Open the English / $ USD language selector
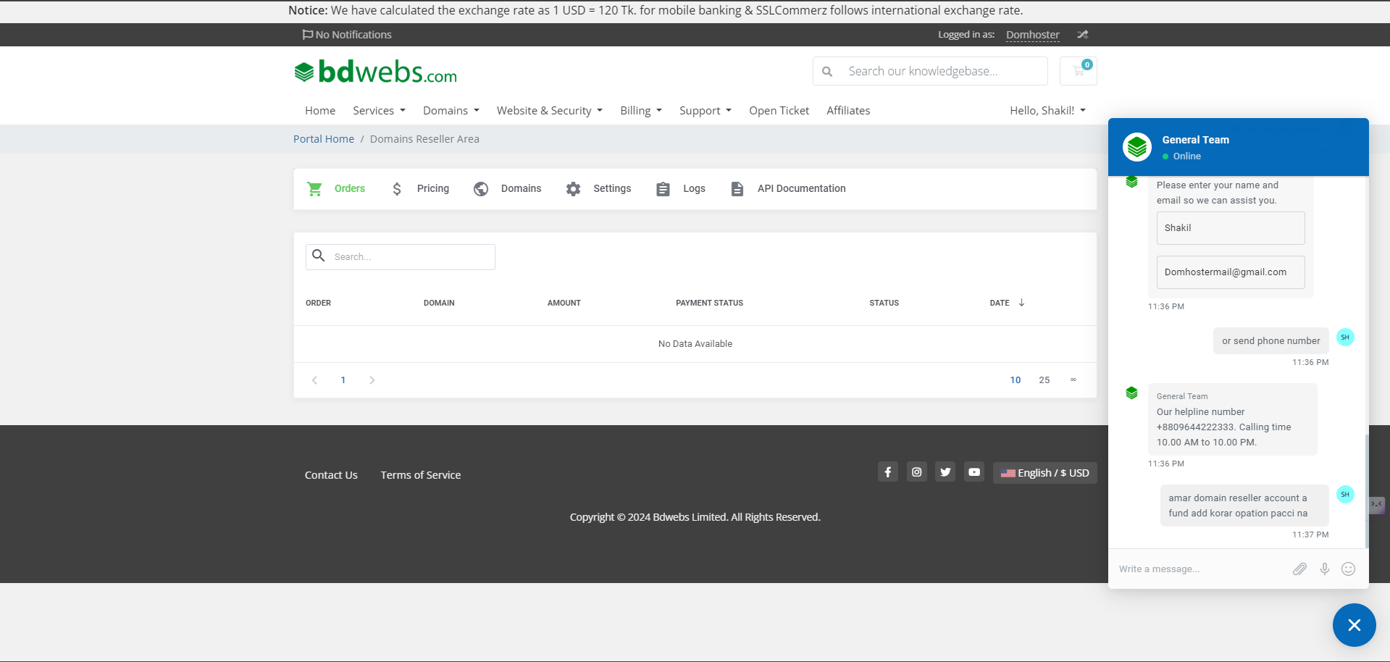1390x662 pixels. pyautogui.click(x=1045, y=473)
